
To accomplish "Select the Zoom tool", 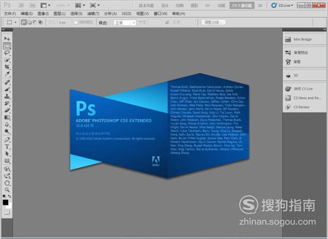I will tap(7, 190).
